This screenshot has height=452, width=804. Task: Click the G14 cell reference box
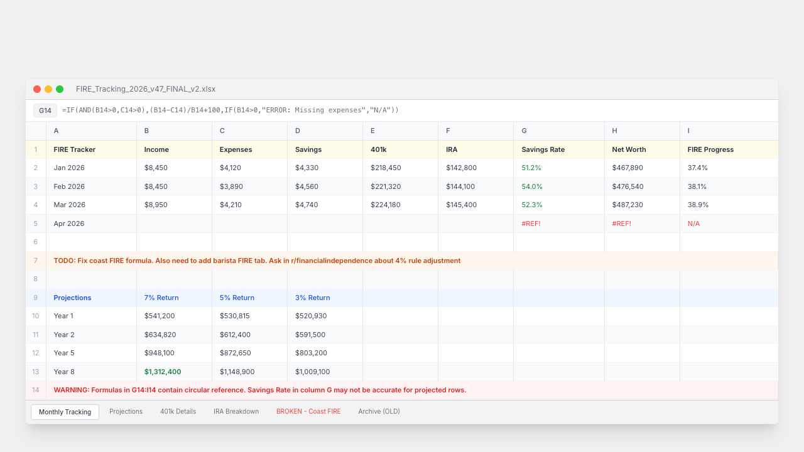click(45, 110)
